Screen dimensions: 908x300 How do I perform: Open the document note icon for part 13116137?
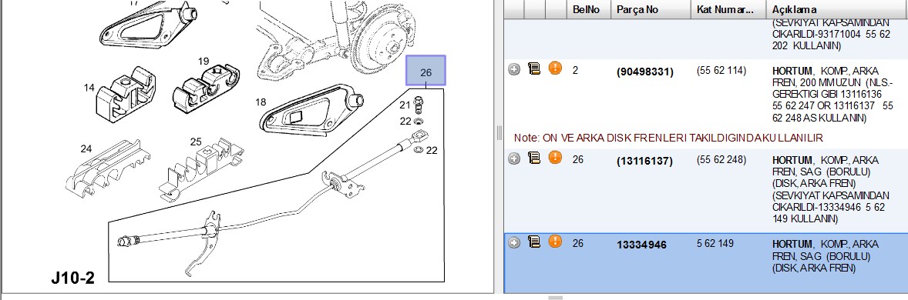click(534, 158)
